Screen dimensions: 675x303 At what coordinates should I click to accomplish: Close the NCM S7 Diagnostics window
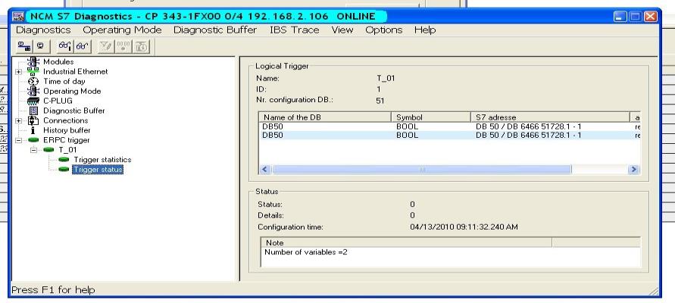pyautogui.click(x=650, y=17)
